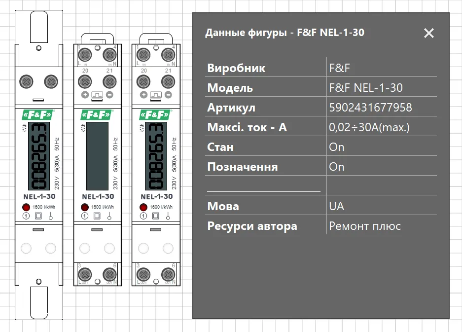
Task: Select the '0,02÷30A(max.)' value
Action: coord(369,127)
